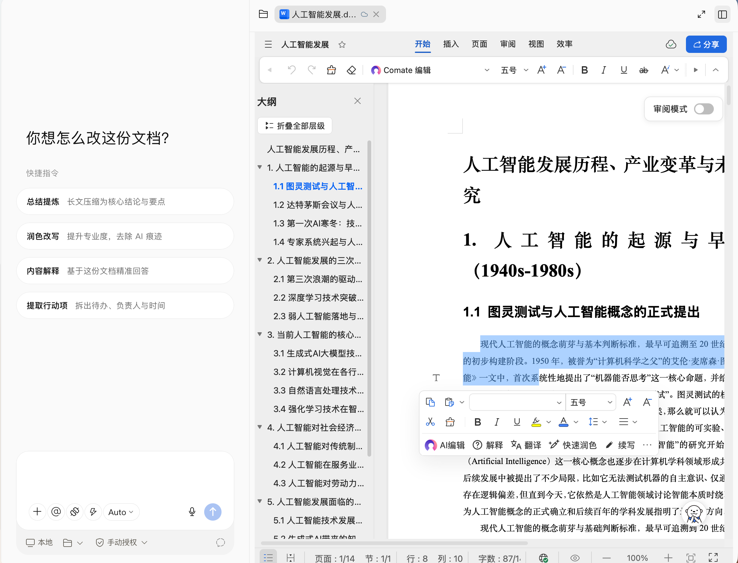Viewport: 738px width, 563px height.
Task: Click 折叠全部层级 button
Action: [x=295, y=126]
